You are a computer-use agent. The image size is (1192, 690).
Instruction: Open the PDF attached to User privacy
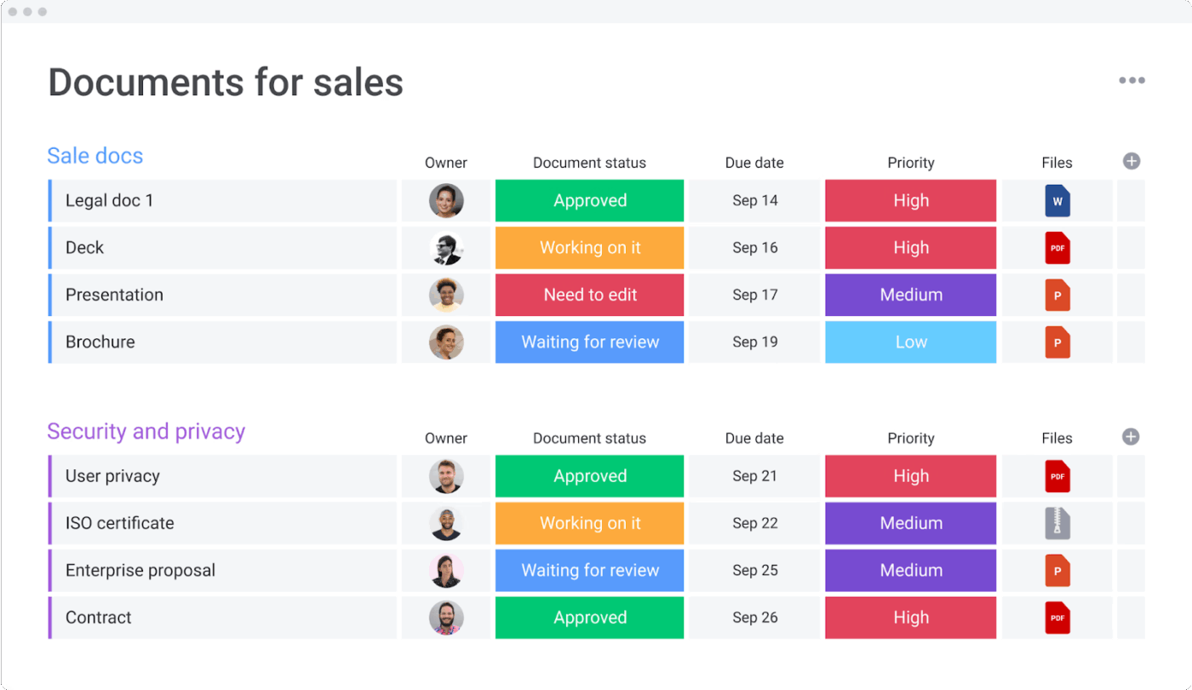coord(1057,476)
